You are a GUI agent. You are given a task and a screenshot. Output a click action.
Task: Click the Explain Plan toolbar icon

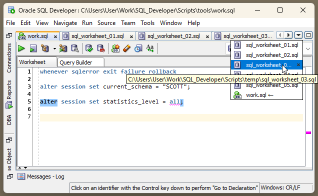tap(45, 48)
